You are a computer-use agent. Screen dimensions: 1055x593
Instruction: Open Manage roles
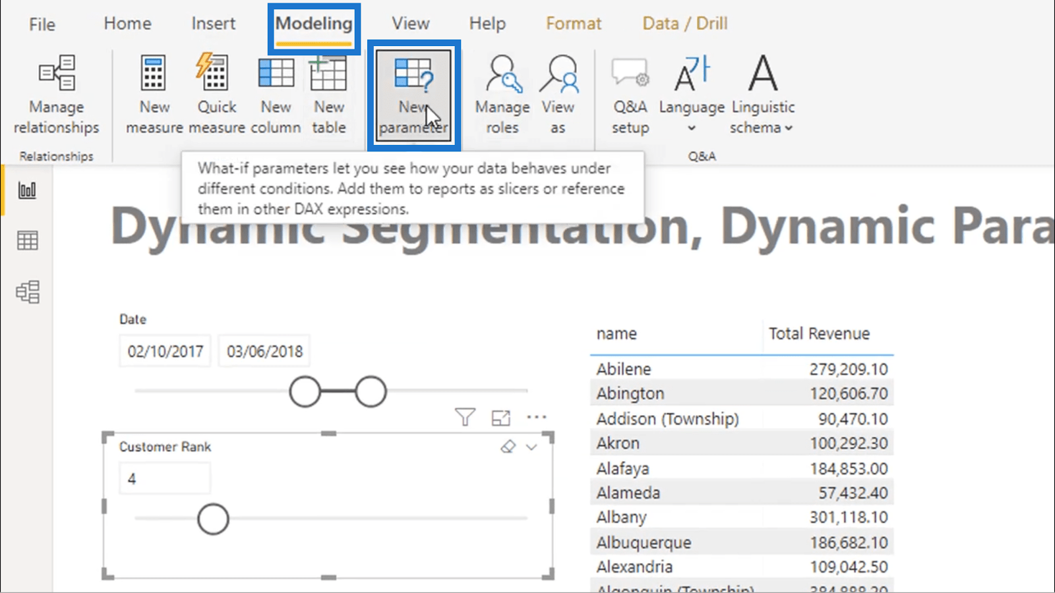pyautogui.click(x=502, y=96)
